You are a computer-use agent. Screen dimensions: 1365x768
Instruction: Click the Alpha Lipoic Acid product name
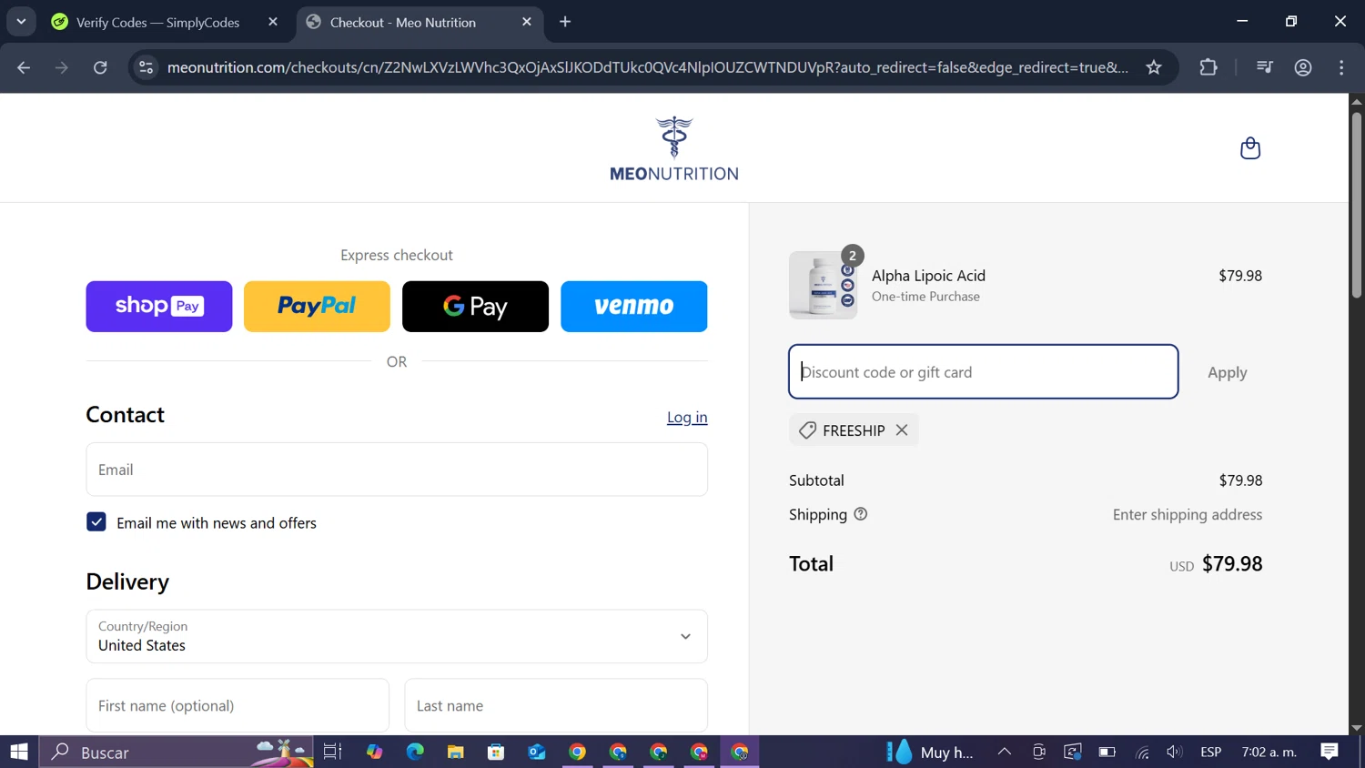pos(928,276)
